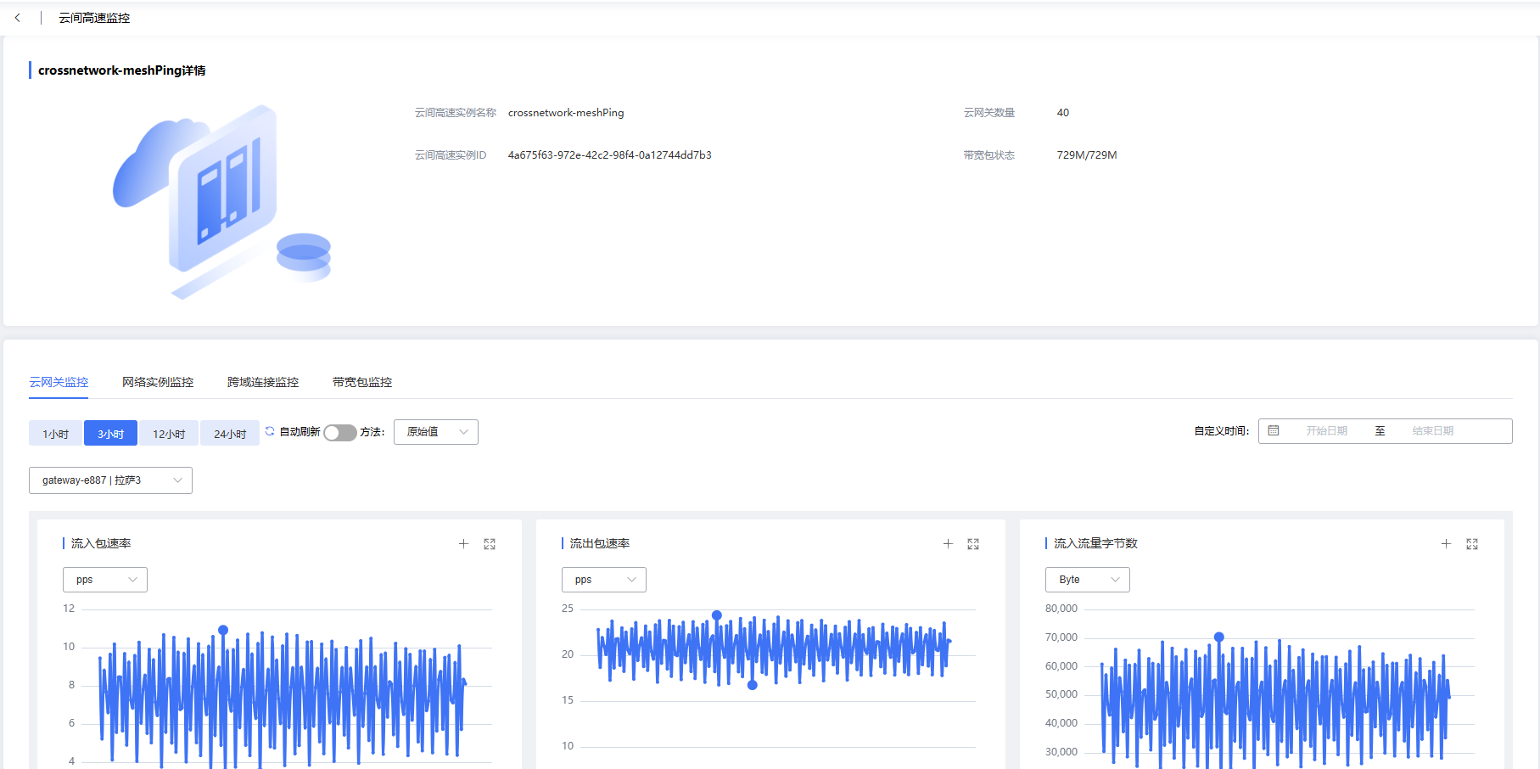Image resolution: width=1540 pixels, height=769 pixels.
Task: Click the 流入包速率 chart title
Action: (x=101, y=544)
